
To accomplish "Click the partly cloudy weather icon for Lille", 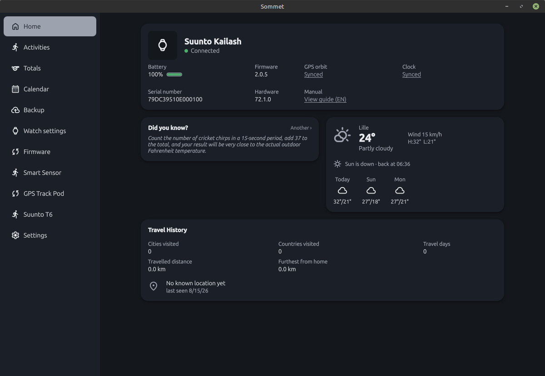I will tap(342, 135).
